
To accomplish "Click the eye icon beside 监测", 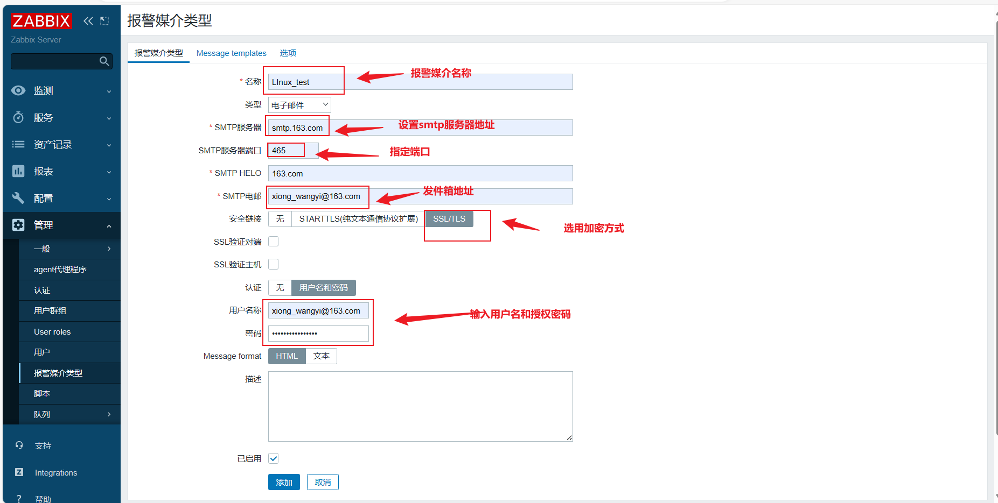I will point(18,90).
